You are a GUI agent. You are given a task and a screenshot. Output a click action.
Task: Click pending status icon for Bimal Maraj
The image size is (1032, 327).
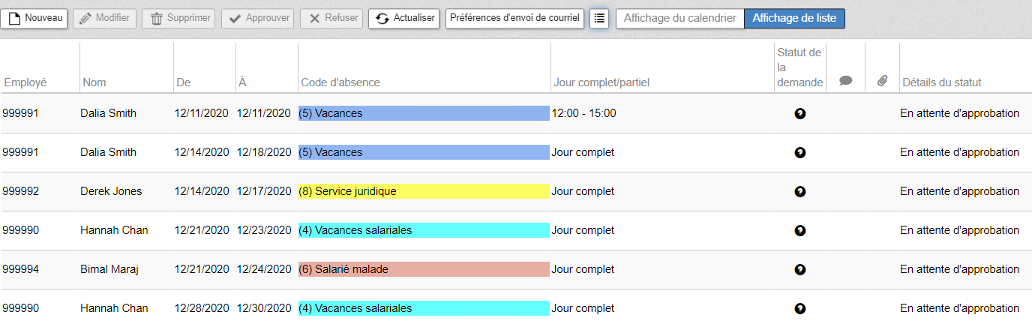click(x=799, y=270)
